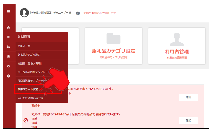
Task: Click the hamburger menu icon
Action: 8,12
